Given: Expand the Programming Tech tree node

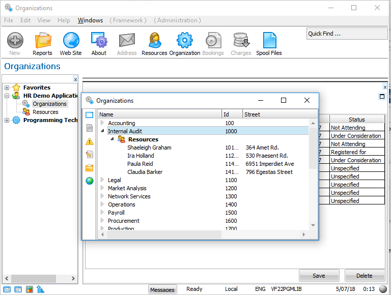Looking at the screenshot, I should (7, 120).
